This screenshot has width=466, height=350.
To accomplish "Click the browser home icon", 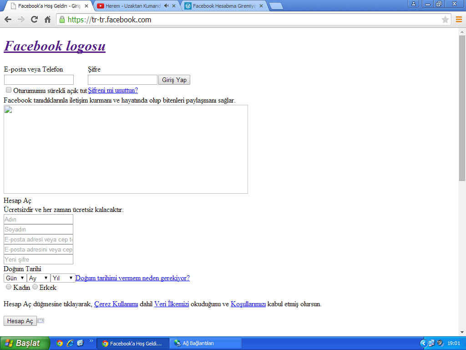I will (48, 20).
